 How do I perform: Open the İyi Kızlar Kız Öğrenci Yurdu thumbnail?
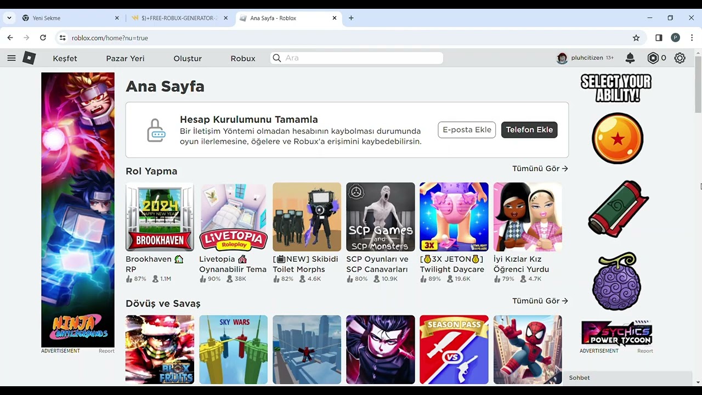coord(528,217)
